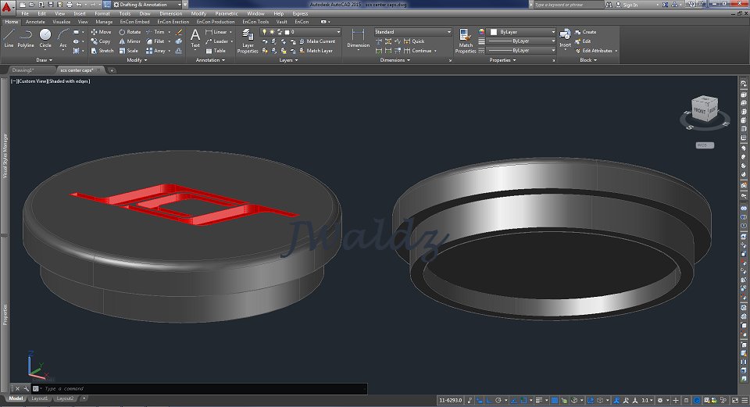This screenshot has width=750, height=407.
Task: Click Sign In link
Action: (x=627, y=5)
